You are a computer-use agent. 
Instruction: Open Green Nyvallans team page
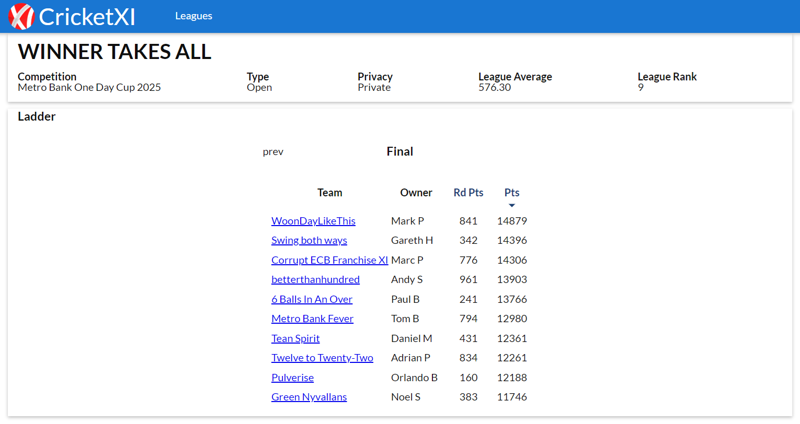pos(309,397)
